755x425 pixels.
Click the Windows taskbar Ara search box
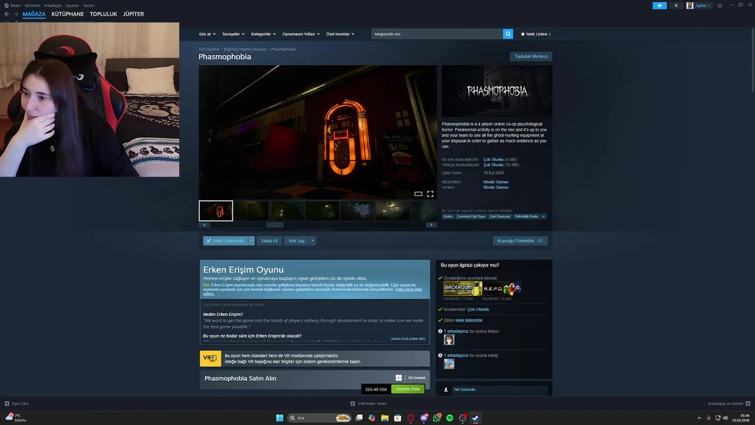click(320, 418)
